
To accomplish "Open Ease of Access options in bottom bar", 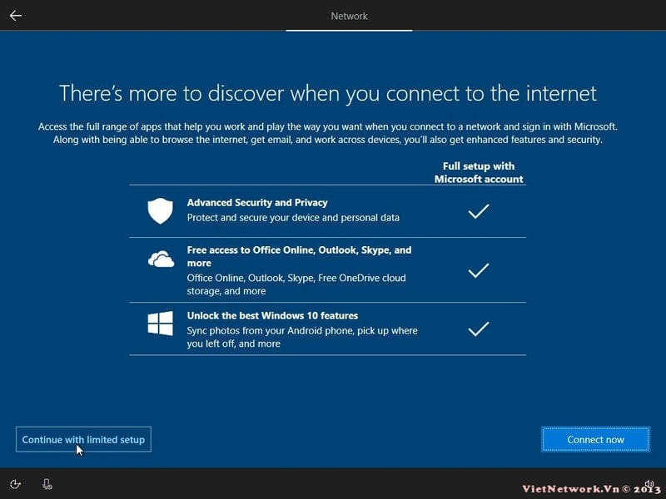I will coord(16,484).
